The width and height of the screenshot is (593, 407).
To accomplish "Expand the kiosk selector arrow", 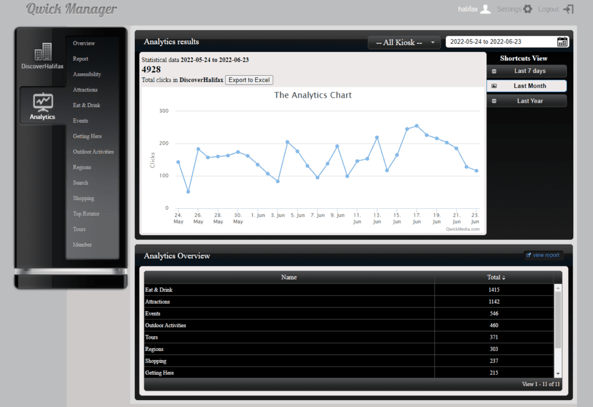I will 433,42.
